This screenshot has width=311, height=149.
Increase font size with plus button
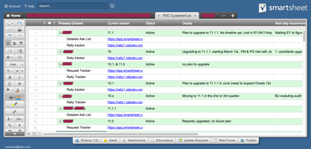17,71
